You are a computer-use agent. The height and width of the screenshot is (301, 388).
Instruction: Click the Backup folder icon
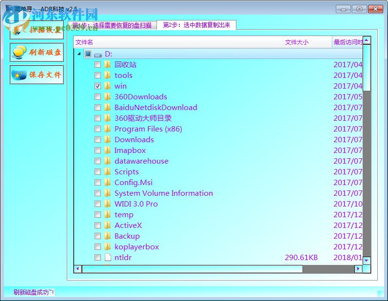pos(107,236)
